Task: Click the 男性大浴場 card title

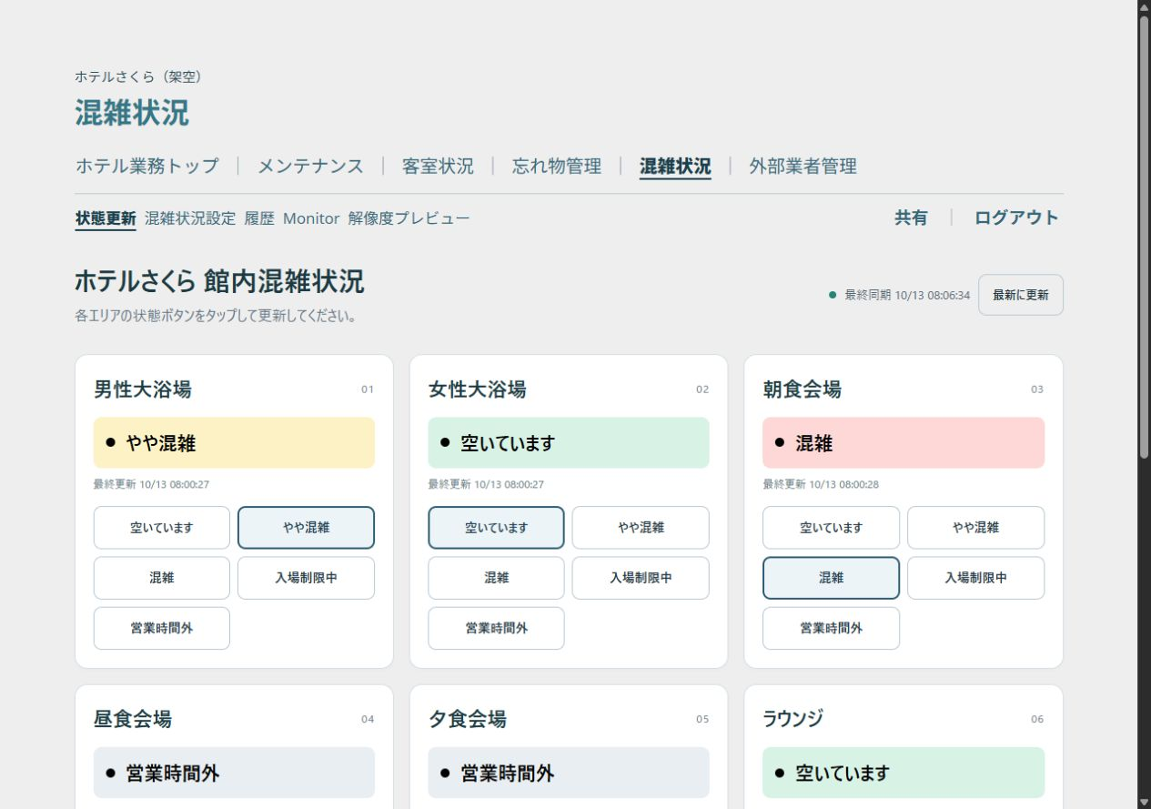Action: tap(143, 389)
